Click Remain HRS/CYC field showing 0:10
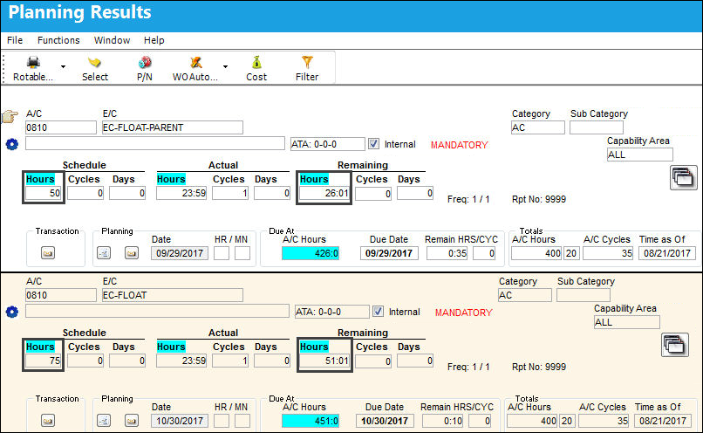 [443, 421]
